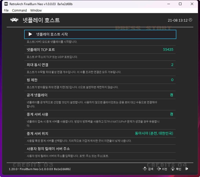
Task: Open the Command menu
Action: pyautogui.click(x=19, y=11)
